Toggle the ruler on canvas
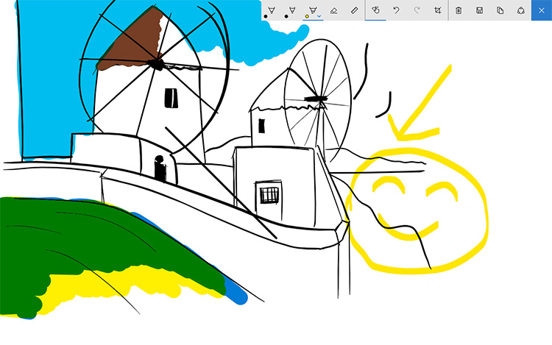The image size is (552, 345). [354, 10]
